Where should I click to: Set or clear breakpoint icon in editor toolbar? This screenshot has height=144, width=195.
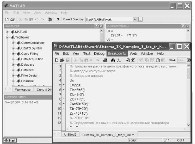pos(128,60)
